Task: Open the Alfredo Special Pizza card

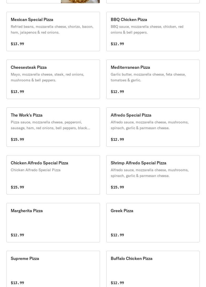Action: click(153, 127)
